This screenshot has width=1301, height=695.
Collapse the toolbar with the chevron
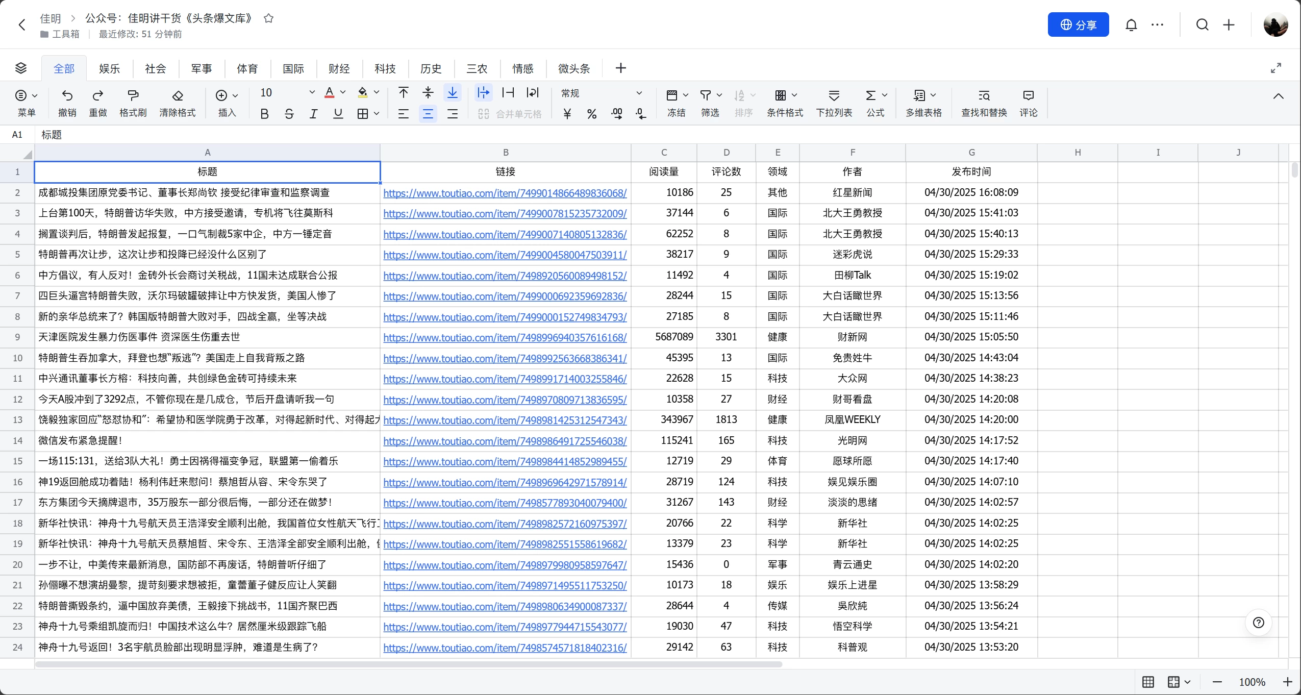(1278, 96)
